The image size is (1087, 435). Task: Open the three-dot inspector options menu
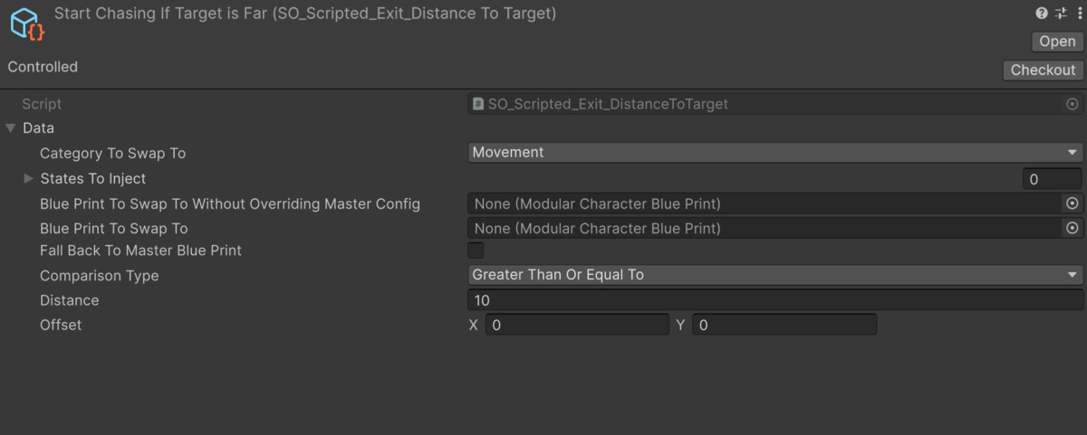(1078, 14)
